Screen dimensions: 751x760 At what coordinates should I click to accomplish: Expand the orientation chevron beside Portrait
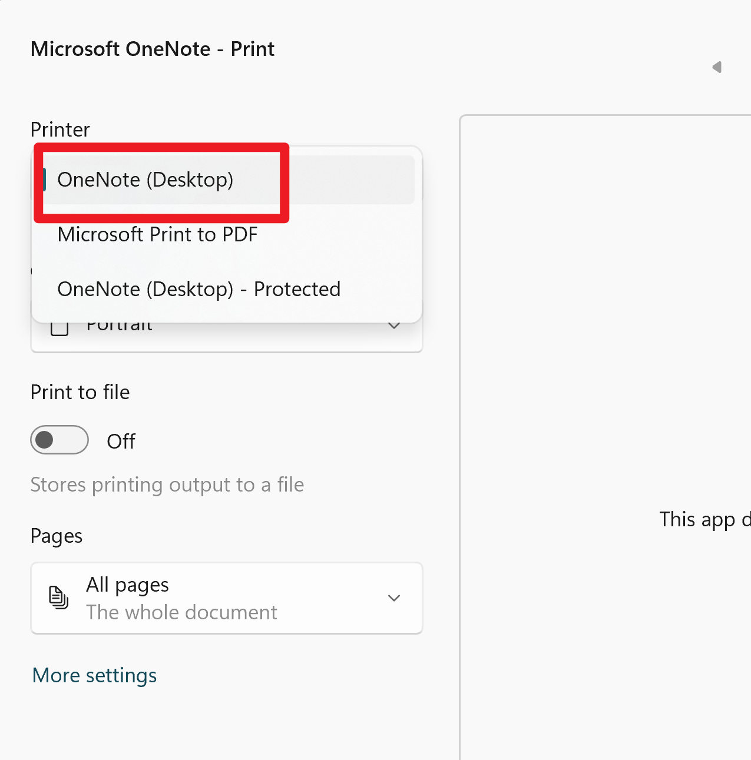(x=394, y=326)
